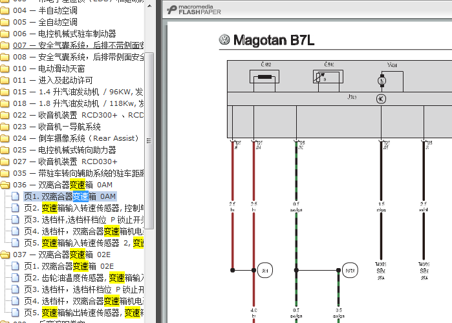
Task: Click folder icon beside 027 entry
Action: [5, 161]
